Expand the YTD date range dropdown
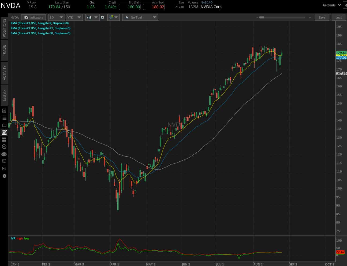 tap(74, 17)
